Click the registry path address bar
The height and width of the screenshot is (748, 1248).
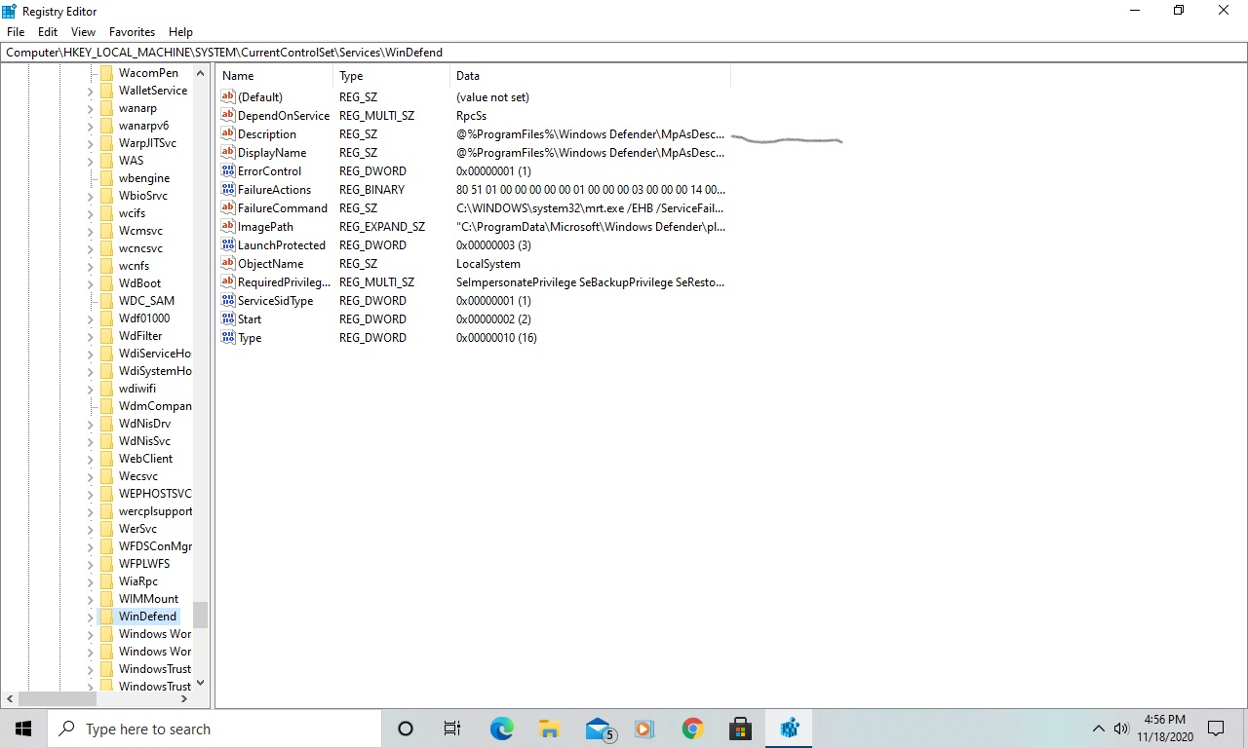click(x=624, y=52)
